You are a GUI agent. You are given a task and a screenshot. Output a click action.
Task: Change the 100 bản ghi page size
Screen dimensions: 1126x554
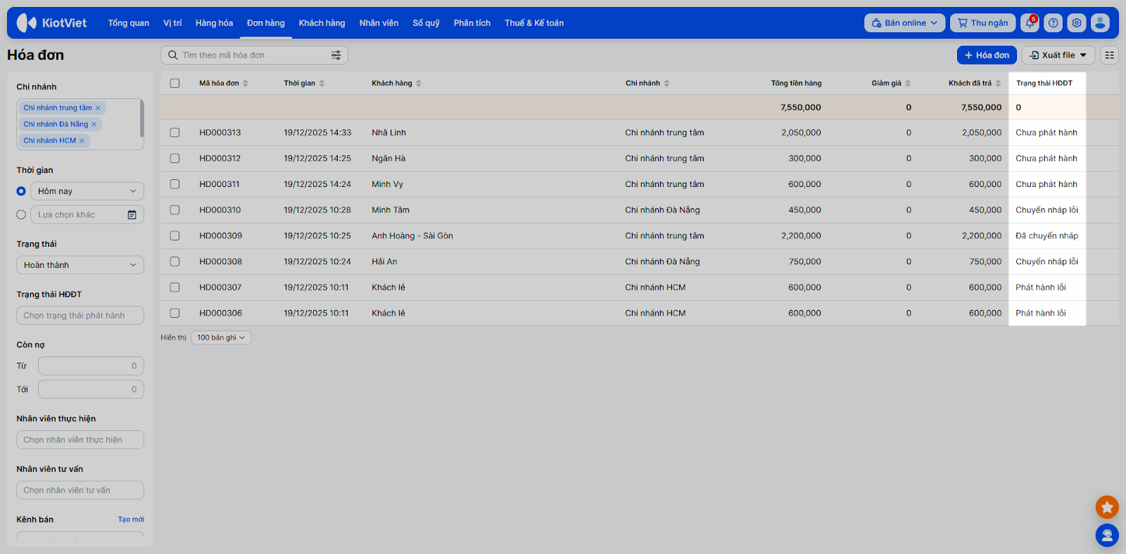pos(221,337)
